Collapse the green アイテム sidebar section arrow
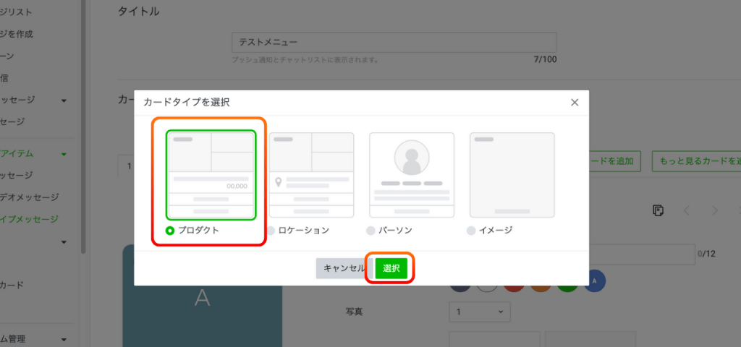 pos(64,154)
